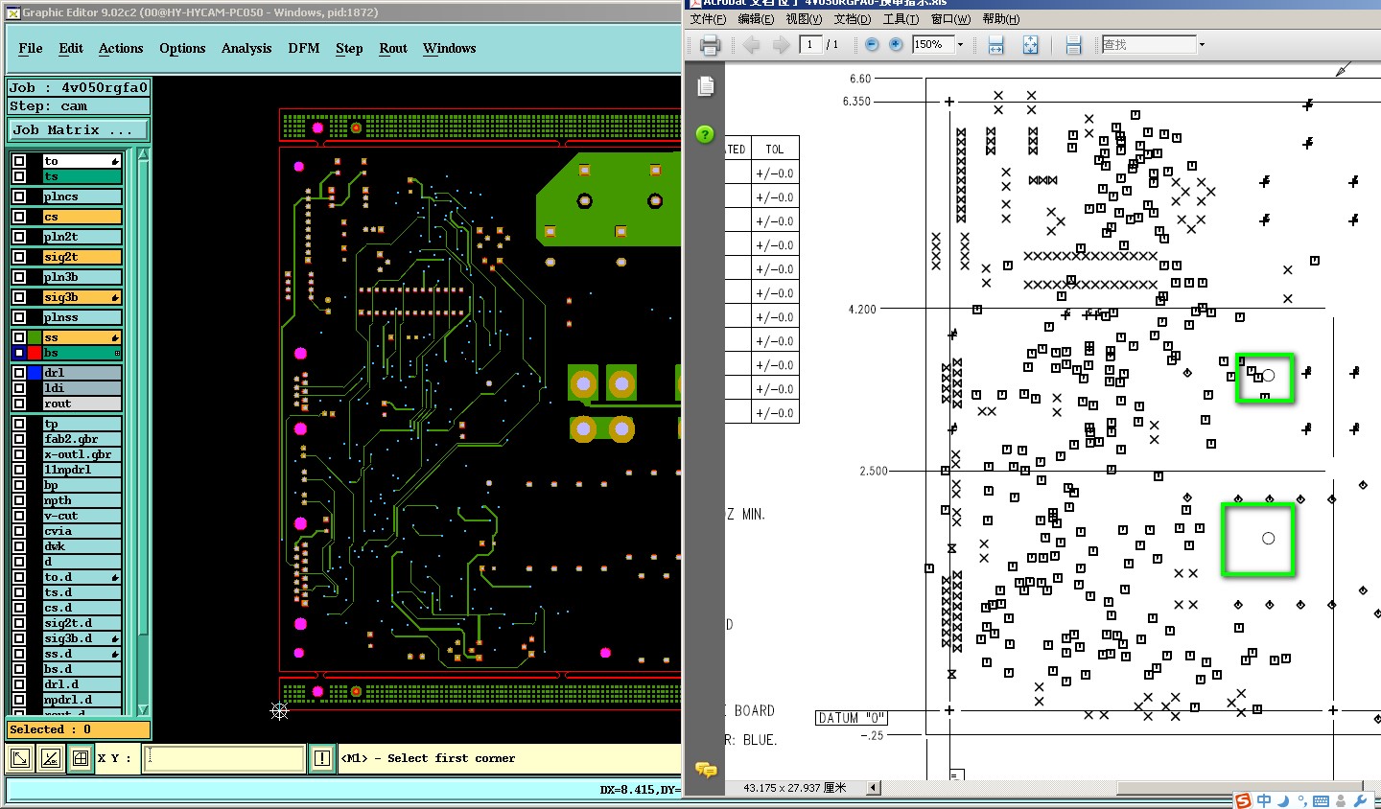
Task: Open the Windows menu in Graphic Editor
Action: 450,48
